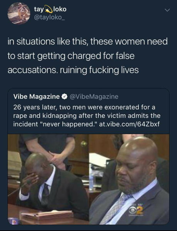Click the dizzy star emoji in the display name
The image size is (177, 231).
pos(48,9)
